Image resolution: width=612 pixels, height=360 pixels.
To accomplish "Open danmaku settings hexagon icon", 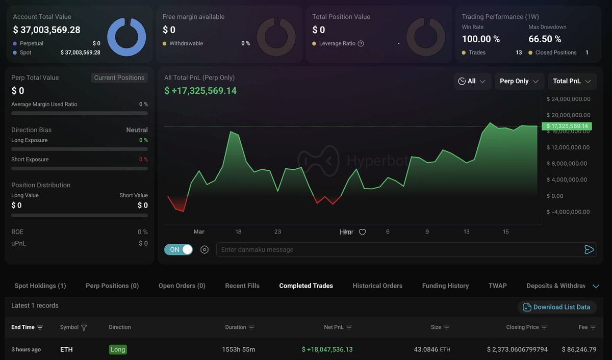I will click(205, 250).
